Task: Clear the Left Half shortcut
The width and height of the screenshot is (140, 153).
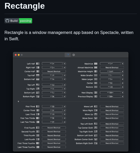Action: [x=64, y=64]
